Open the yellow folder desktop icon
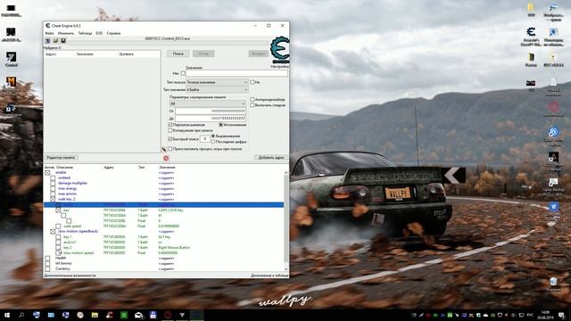571x321 pixels. pos(532,10)
